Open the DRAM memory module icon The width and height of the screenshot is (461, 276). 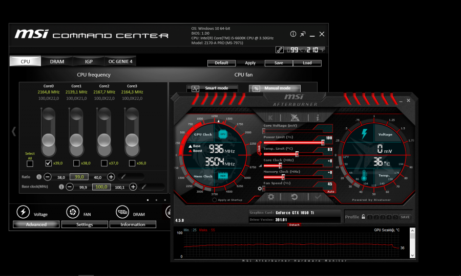pyautogui.click(x=122, y=212)
